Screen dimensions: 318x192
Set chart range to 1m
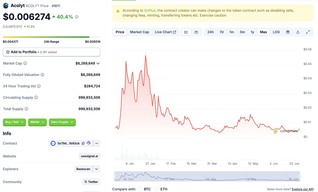click(x=232, y=32)
